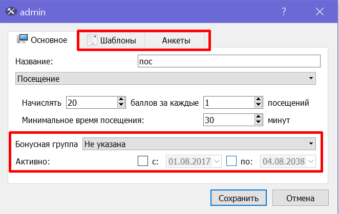The height and width of the screenshot is (214, 339).
Task: Increase the minimum visit time in минут
Action: [x=258, y=117]
